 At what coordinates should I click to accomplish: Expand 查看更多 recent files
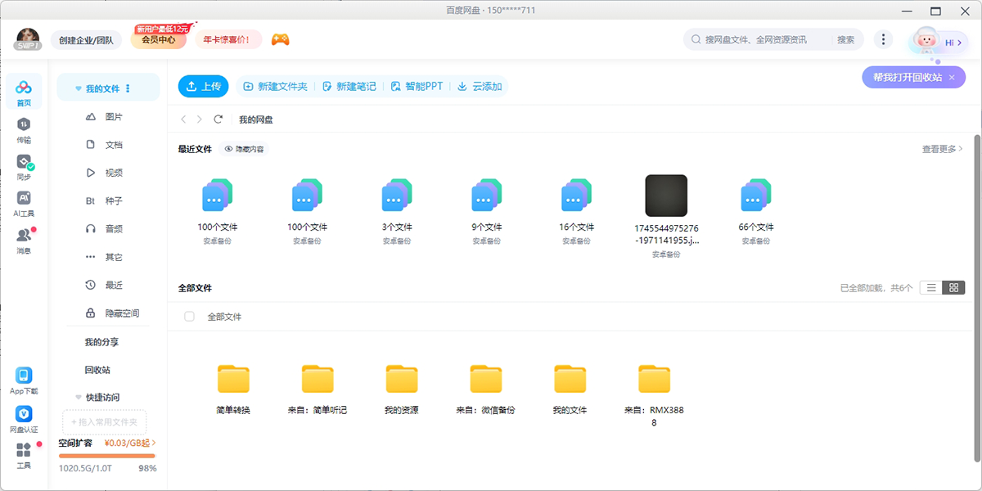click(x=943, y=149)
